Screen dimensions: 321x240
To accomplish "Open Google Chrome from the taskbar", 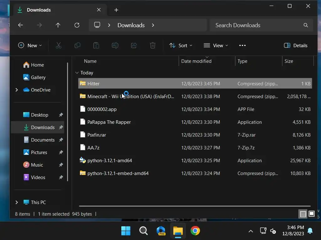I will coord(195,231).
